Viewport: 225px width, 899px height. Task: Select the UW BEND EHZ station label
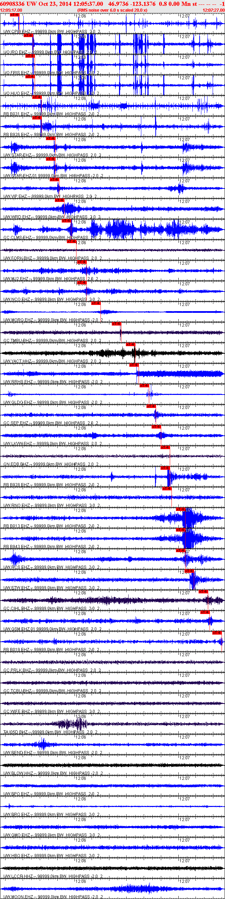coord(53,752)
